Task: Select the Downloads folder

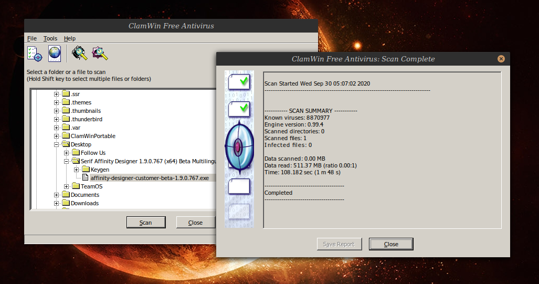Action: click(84, 203)
